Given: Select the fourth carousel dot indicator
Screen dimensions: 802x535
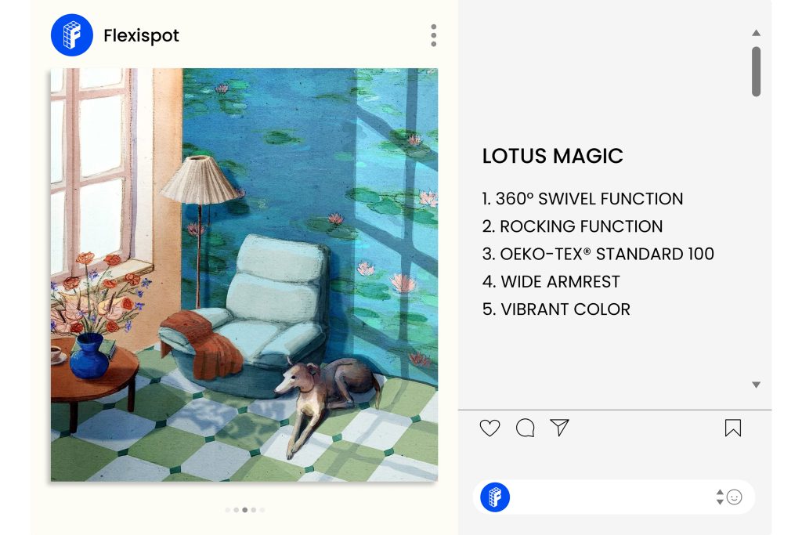Looking at the screenshot, I should (x=254, y=510).
